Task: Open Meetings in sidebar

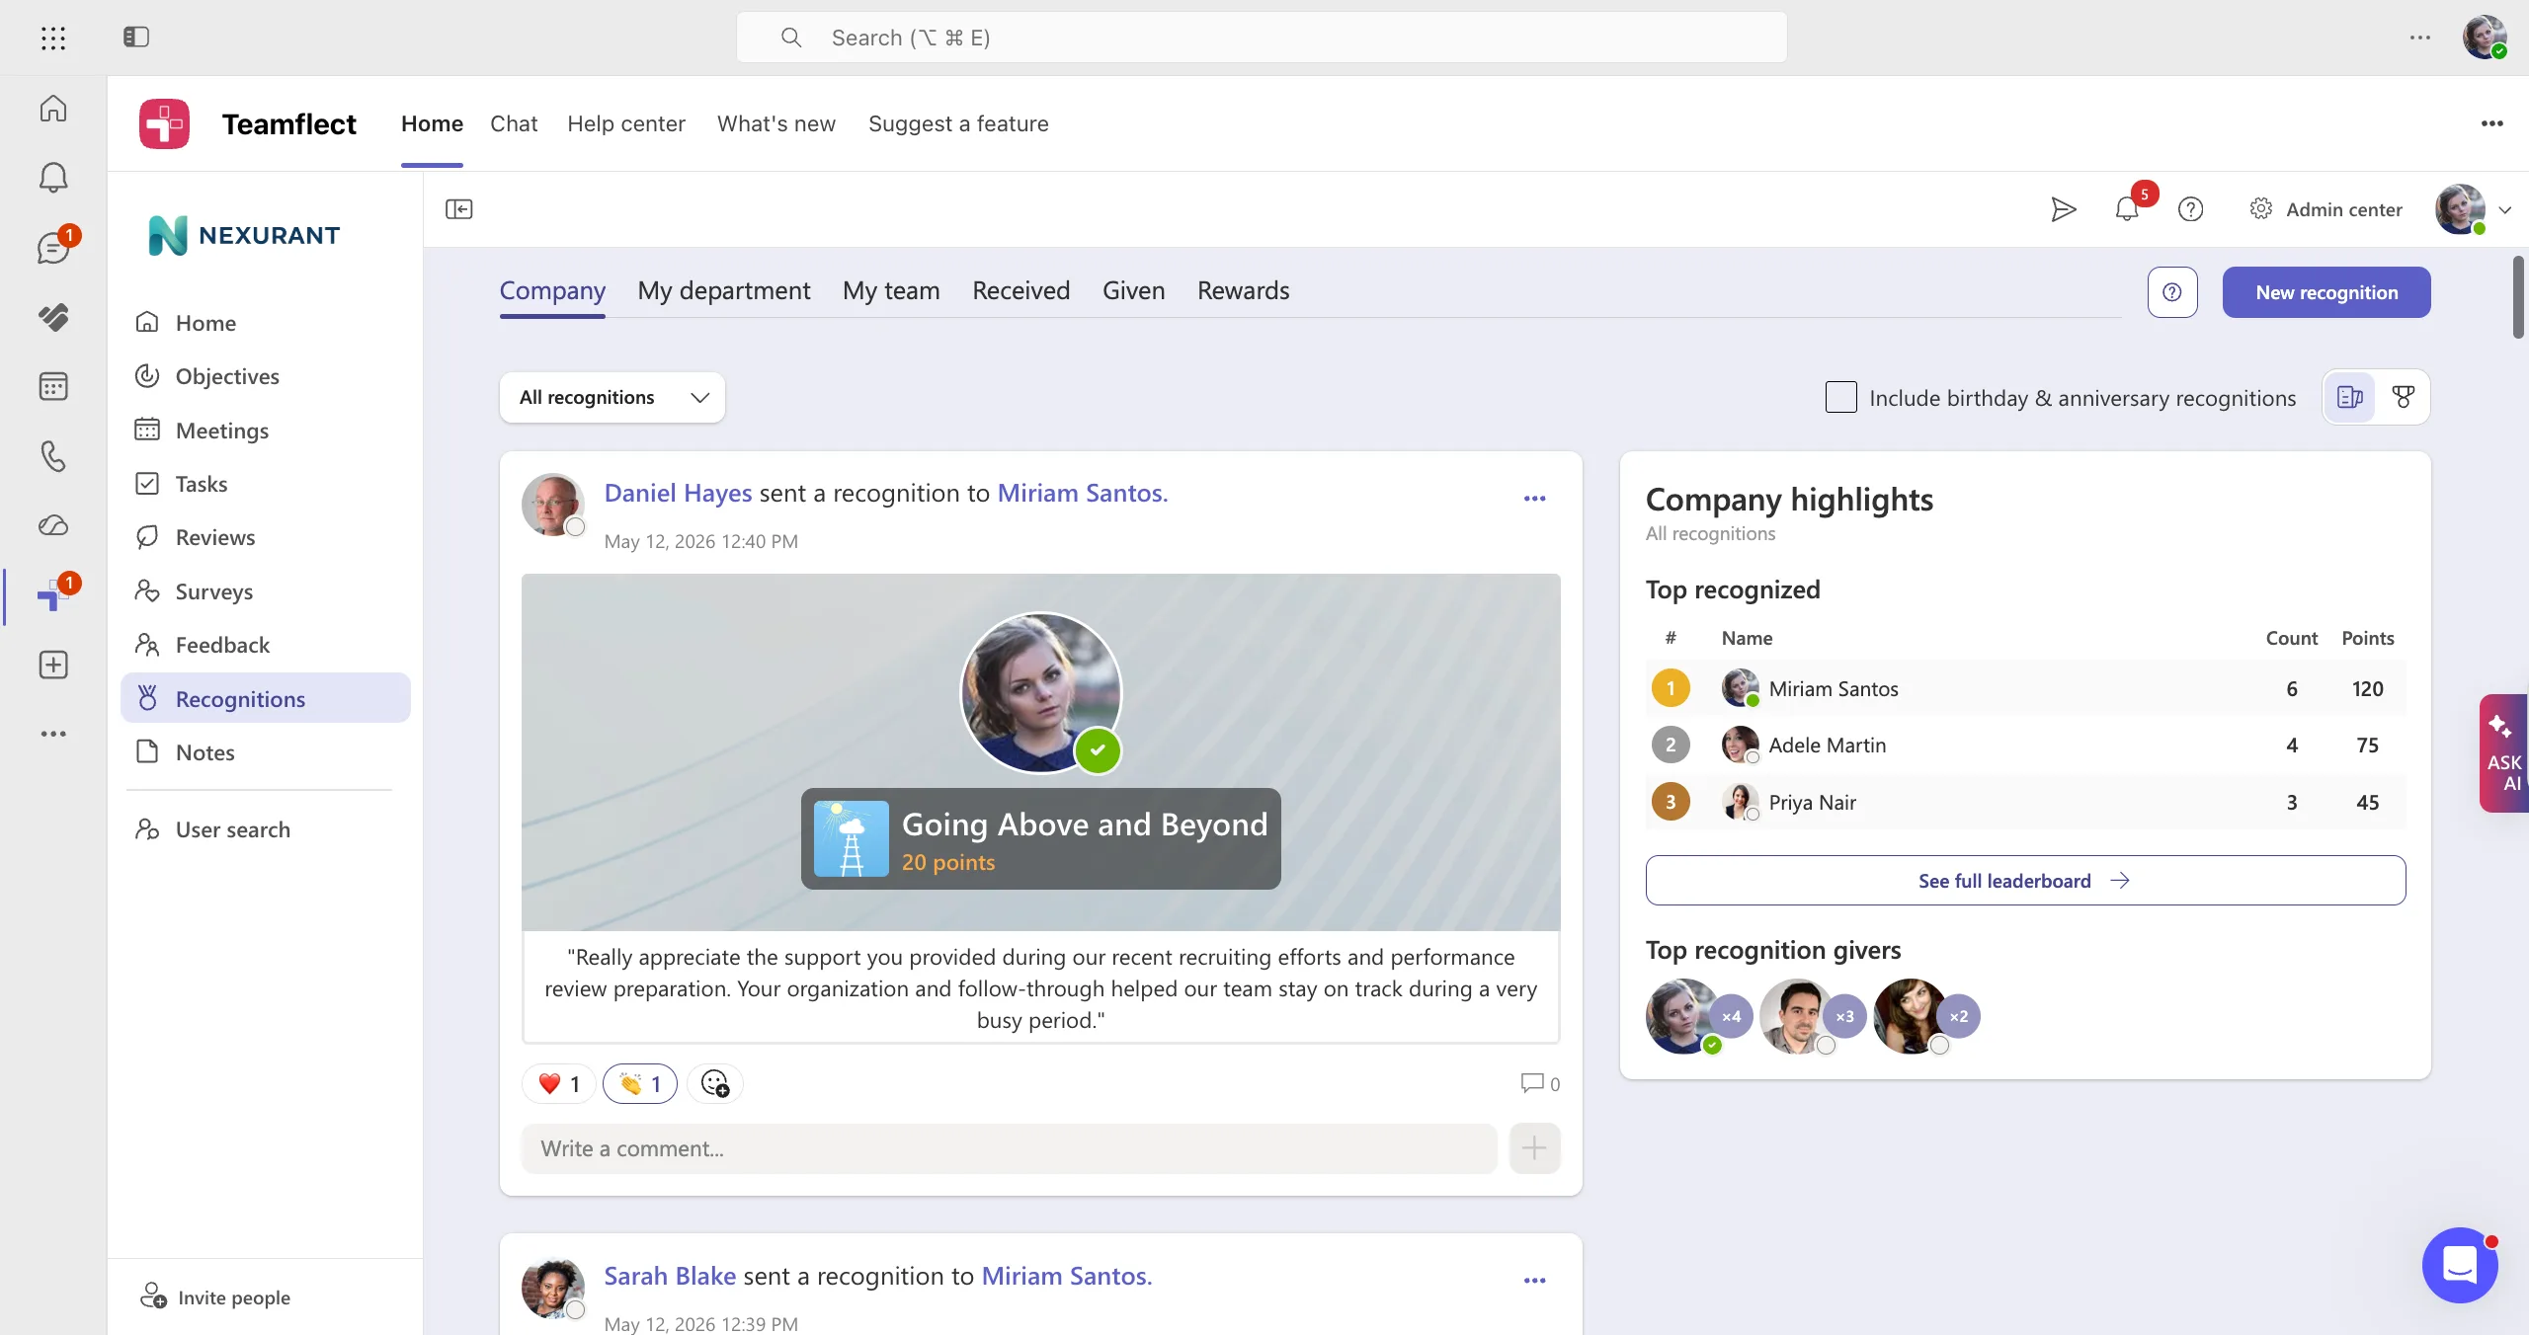Action: point(266,431)
